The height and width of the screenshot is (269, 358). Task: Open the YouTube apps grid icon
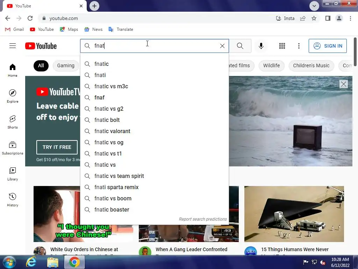pyautogui.click(x=282, y=46)
